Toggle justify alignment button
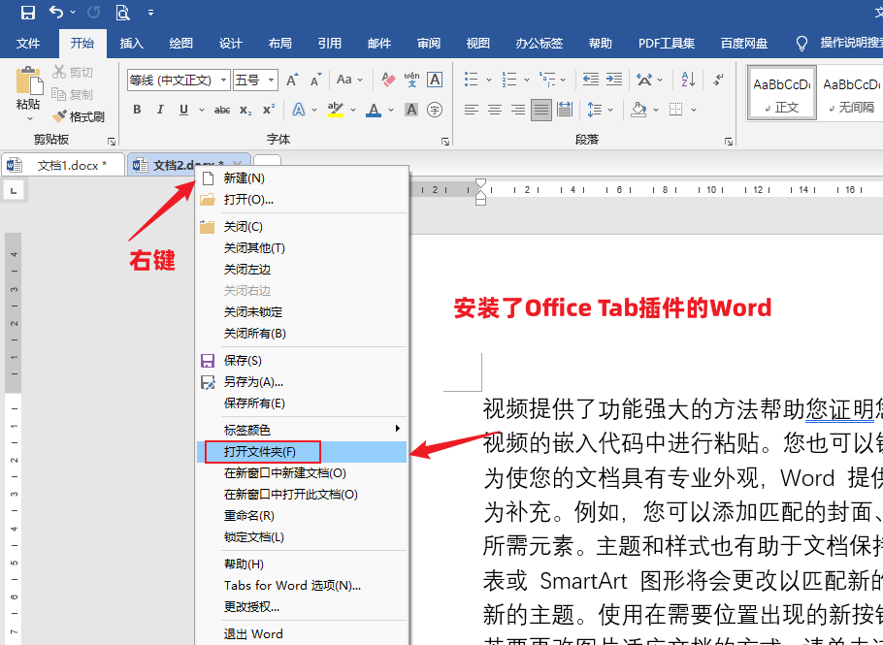The image size is (883, 645). point(541,110)
